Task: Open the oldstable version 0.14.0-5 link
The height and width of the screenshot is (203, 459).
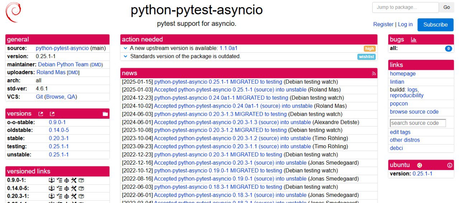Action: (x=59, y=130)
